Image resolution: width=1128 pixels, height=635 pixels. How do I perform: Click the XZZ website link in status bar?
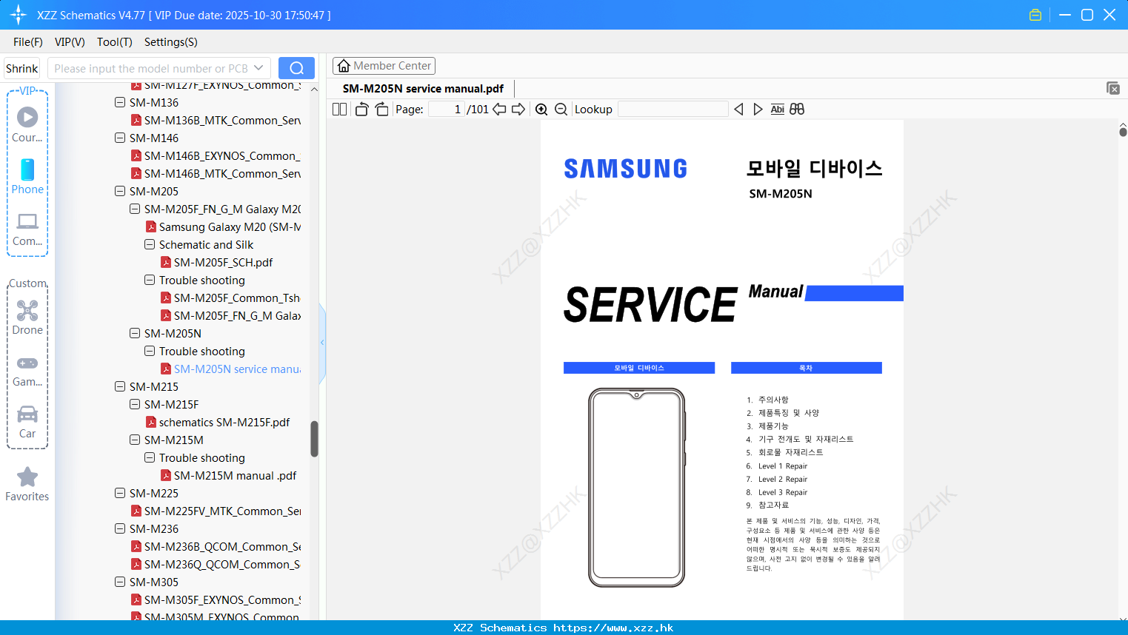point(613,628)
